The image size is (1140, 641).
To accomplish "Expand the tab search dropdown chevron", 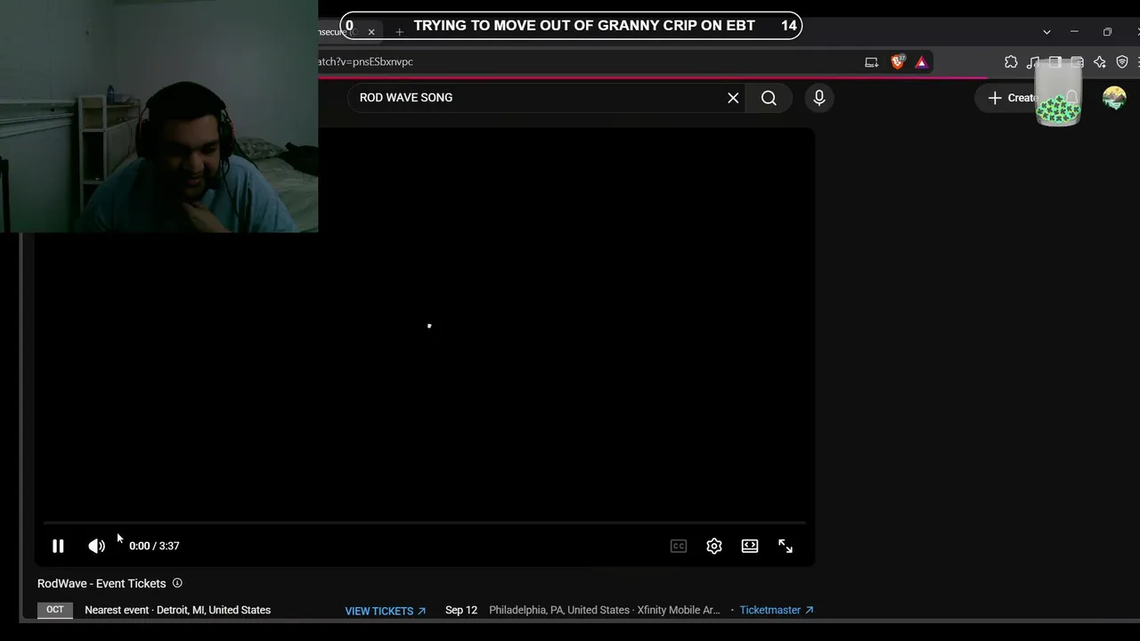I will (x=1046, y=32).
